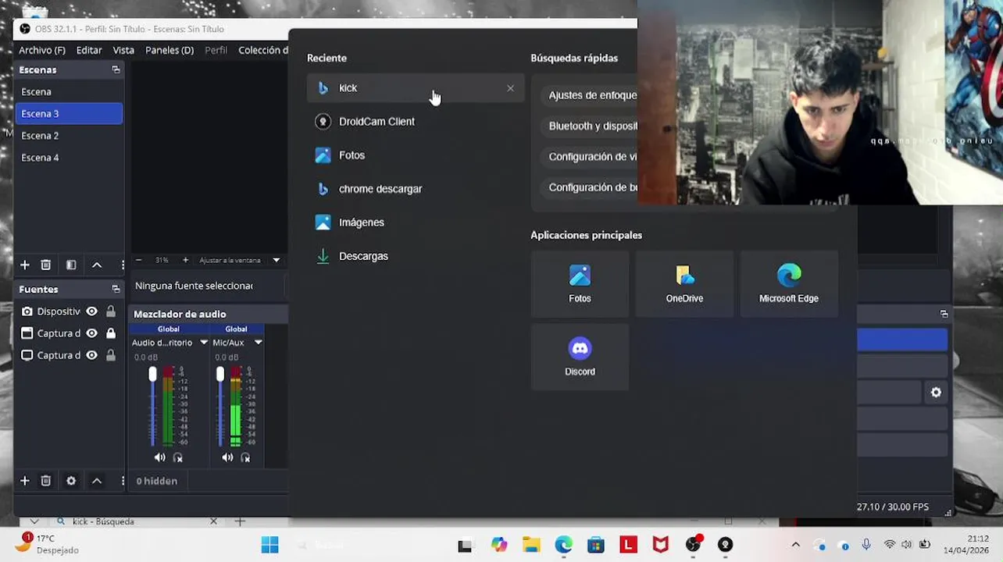Launch OneDrive from Aplicaciones principales
Viewport: 1003px width, 562px height.
(x=684, y=283)
